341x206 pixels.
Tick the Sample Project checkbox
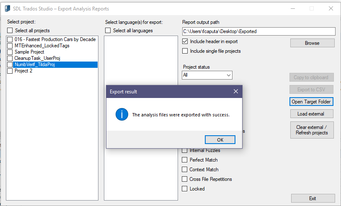click(x=10, y=52)
